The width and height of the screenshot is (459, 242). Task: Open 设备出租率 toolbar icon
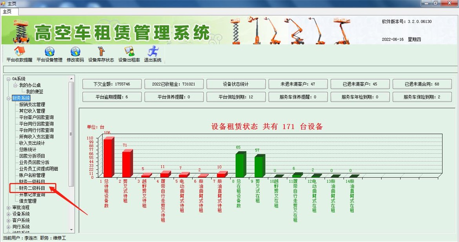(x=129, y=54)
